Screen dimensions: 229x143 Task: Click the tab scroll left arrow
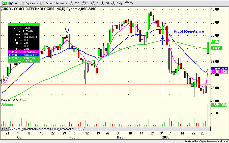[2, 129]
